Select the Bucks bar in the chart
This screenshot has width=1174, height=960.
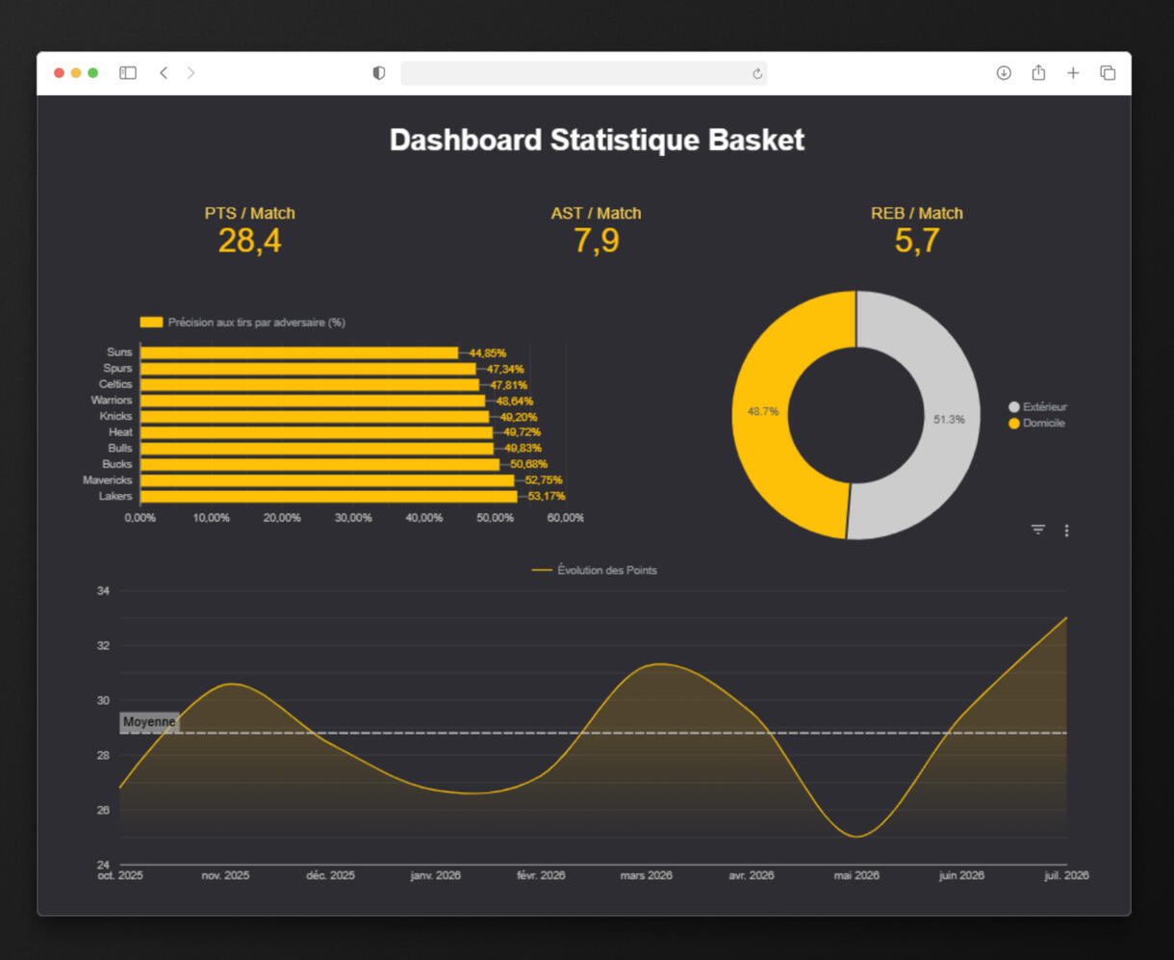click(x=320, y=464)
